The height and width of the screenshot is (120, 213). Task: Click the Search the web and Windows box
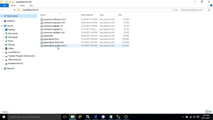point(34,117)
